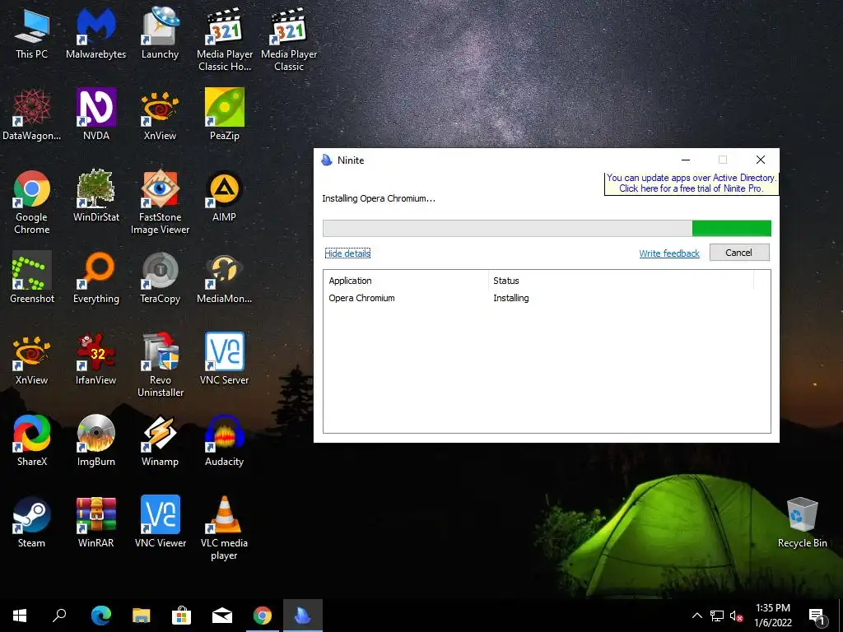Minimize the Ninite window
The height and width of the screenshot is (632, 843).
click(686, 160)
